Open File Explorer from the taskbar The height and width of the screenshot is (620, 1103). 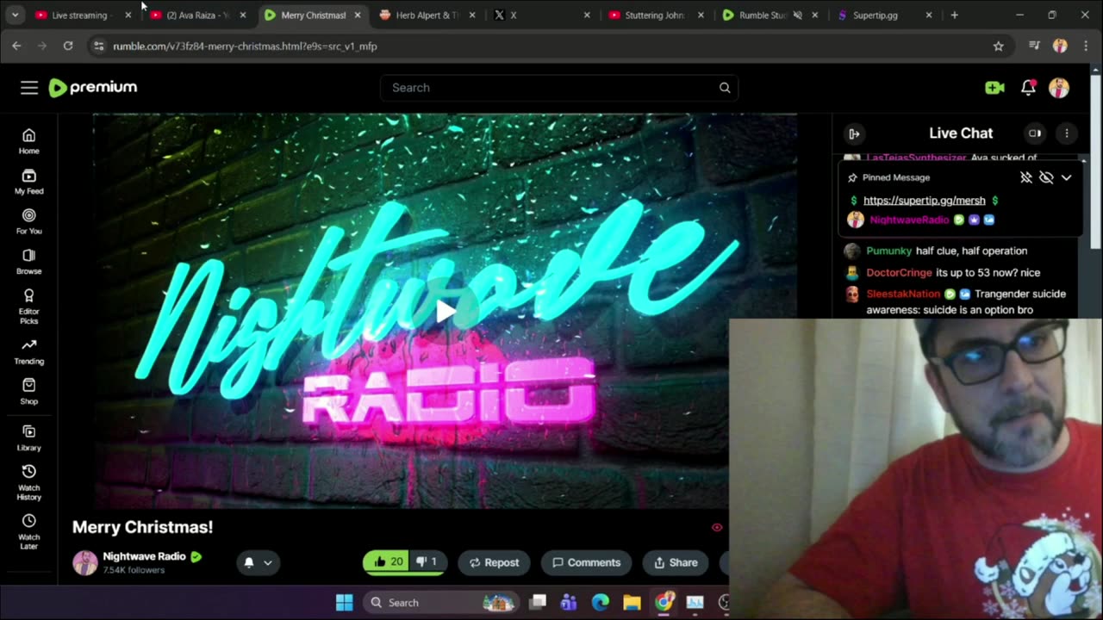[632, 603]
